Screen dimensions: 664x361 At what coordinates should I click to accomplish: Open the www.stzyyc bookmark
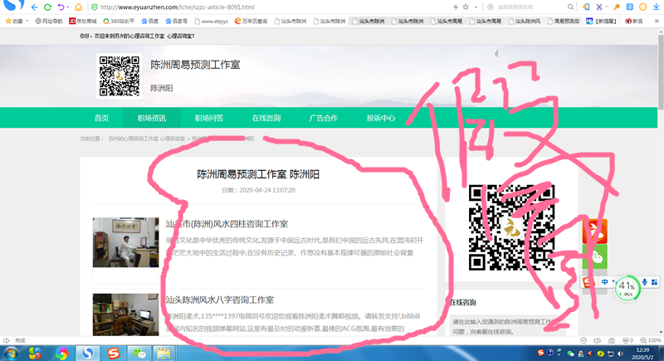212,21
